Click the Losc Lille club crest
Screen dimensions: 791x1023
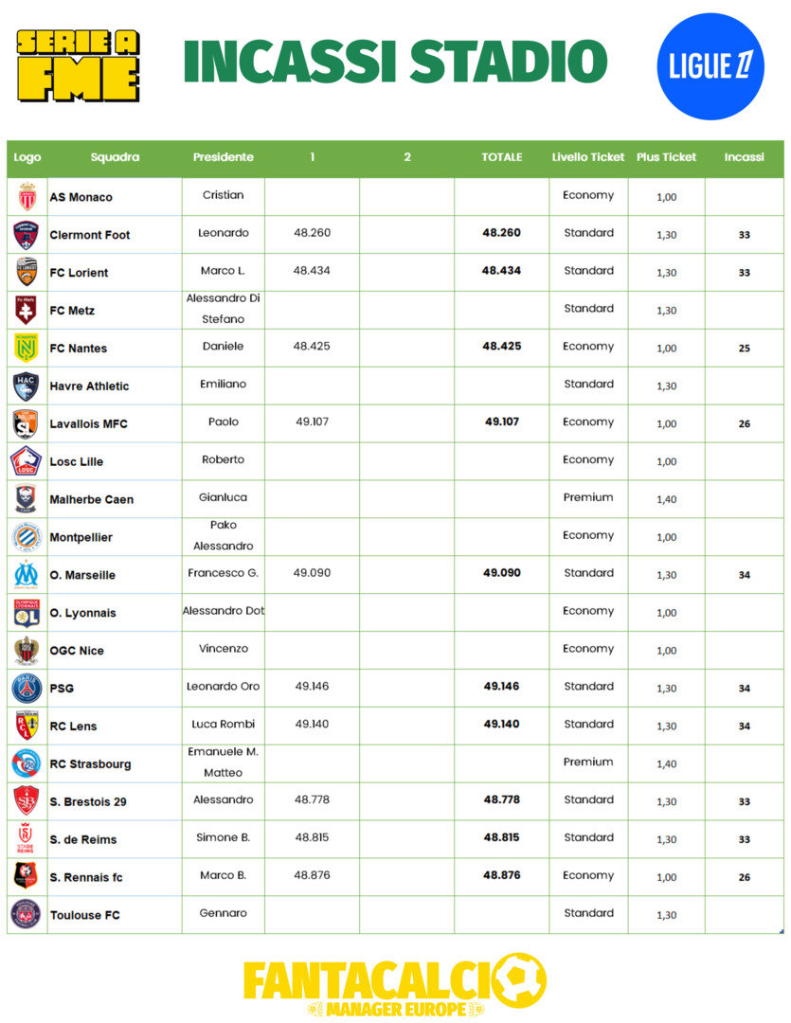point(27,461)
